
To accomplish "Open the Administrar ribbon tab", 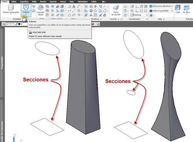I will tap(83, 2).
